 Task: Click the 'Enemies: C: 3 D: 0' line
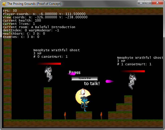[x=21, y=37]
